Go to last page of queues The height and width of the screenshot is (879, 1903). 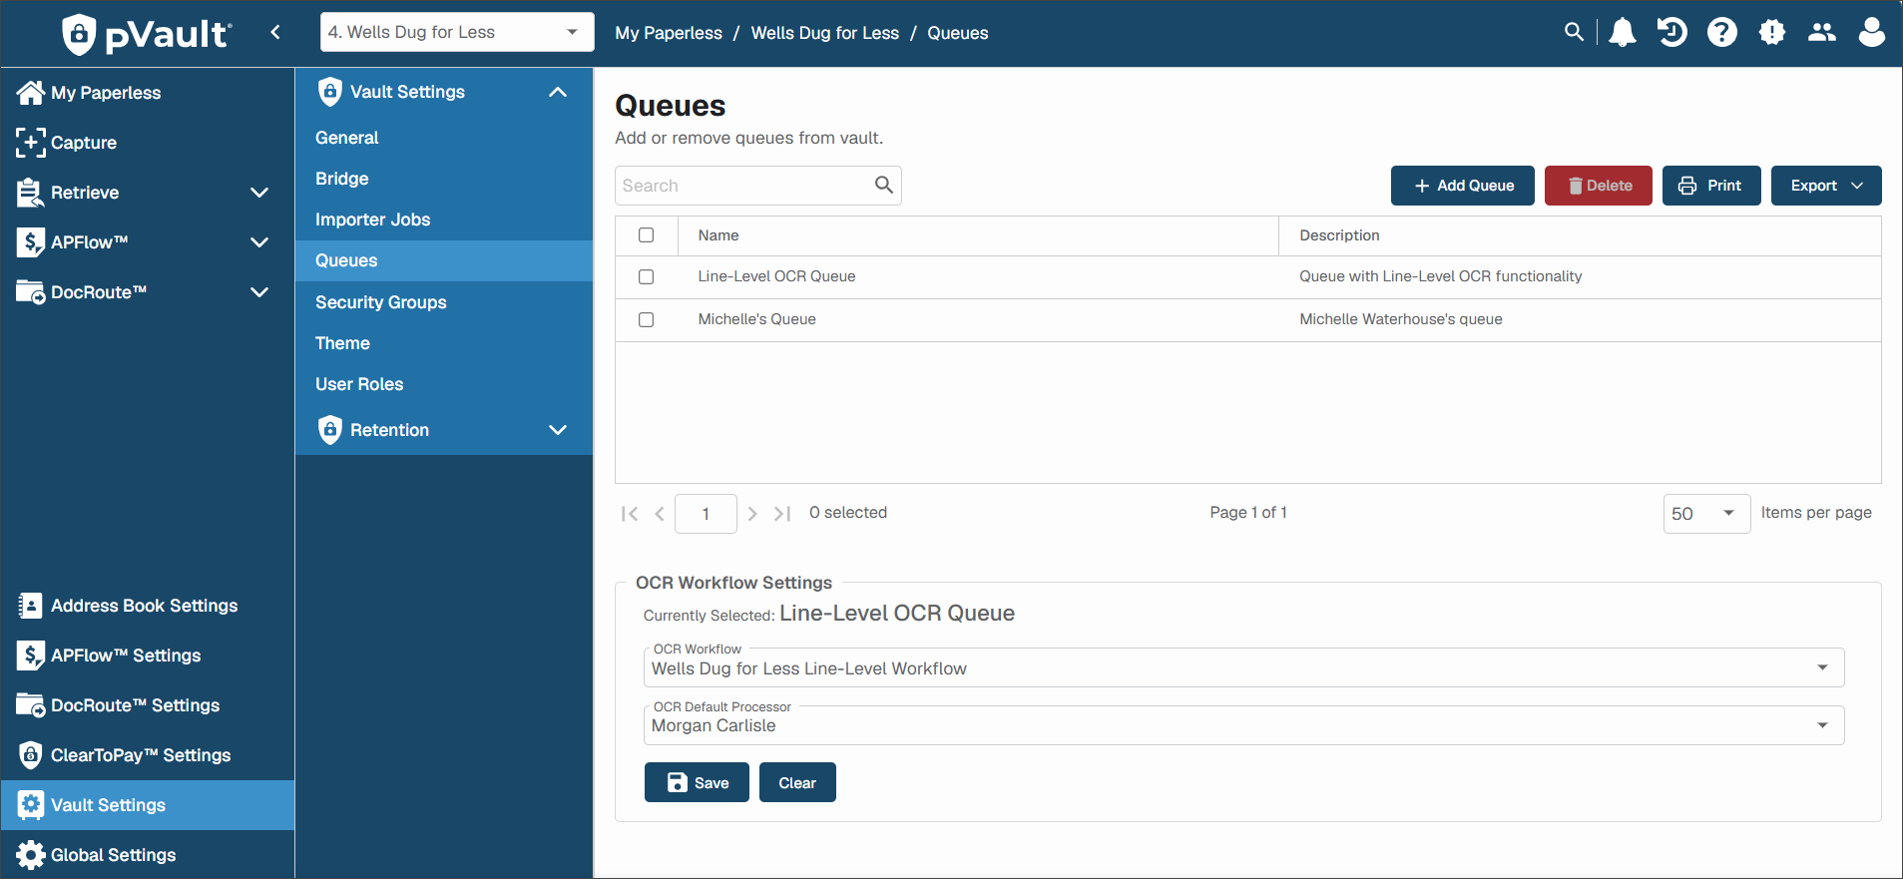pyautogui.click(x=782, y=514)
